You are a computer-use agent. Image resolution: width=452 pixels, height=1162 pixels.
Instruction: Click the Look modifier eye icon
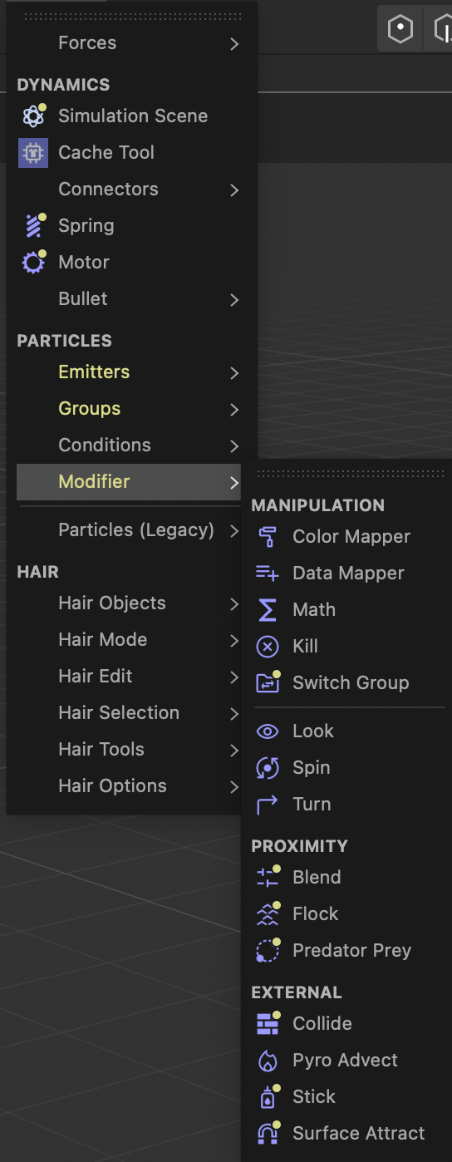tap(268, 731)
